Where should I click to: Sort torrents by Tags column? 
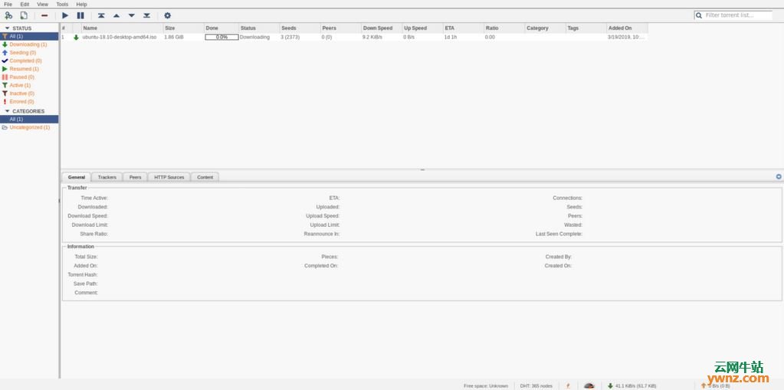pos(586,28)
